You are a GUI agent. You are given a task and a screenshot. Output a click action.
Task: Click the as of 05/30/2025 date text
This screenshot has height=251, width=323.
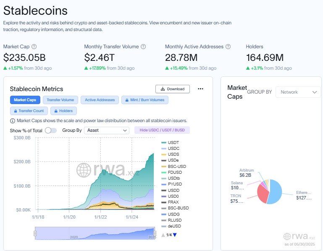[300, 244]
